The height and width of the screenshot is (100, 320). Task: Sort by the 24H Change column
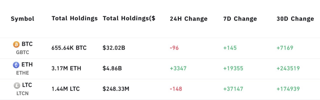(188, 19)
